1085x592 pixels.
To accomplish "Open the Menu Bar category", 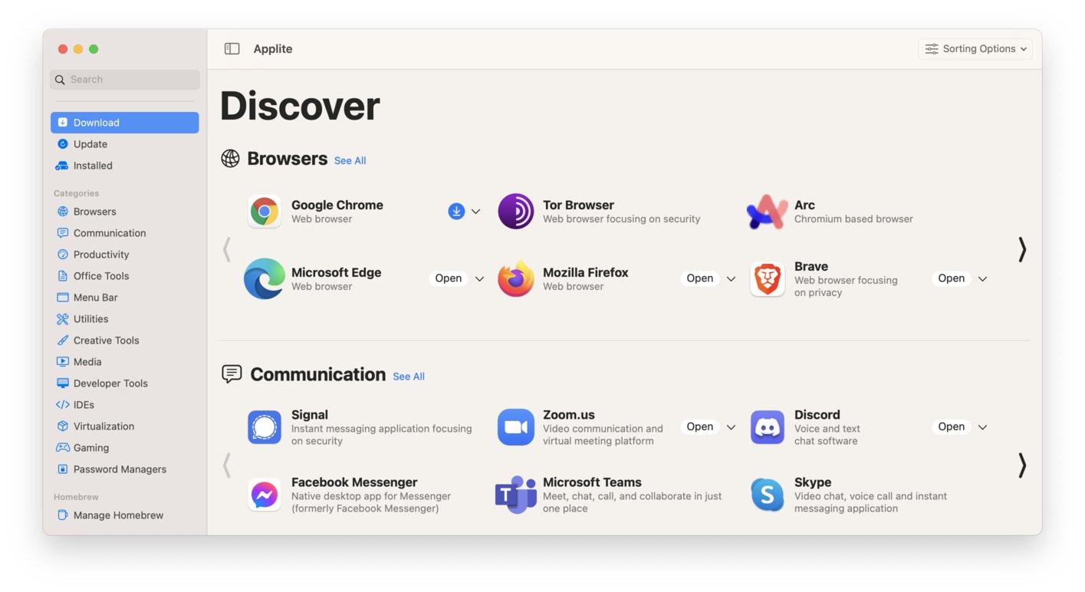I will [125, 298].
